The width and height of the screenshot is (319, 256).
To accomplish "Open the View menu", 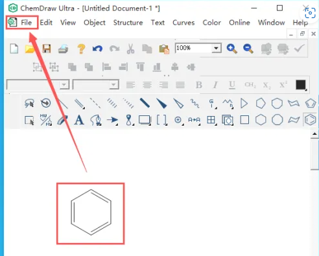I will [68, 23].
